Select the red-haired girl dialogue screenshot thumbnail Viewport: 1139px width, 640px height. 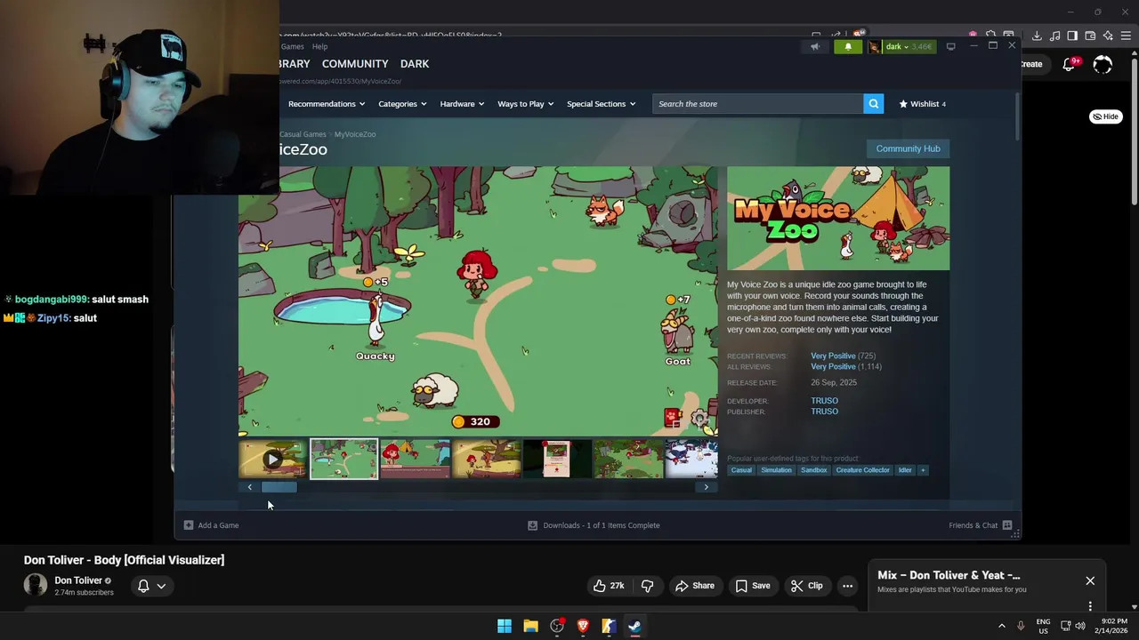click(x=415, y=460)
